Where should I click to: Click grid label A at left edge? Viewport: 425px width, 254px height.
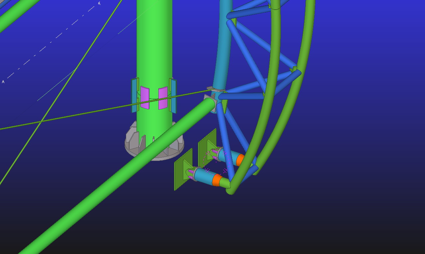tap(3, 81)
